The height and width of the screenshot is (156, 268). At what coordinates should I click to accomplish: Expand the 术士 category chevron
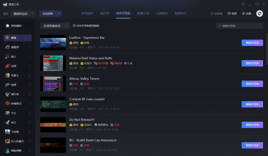click(x=30, y=113)
